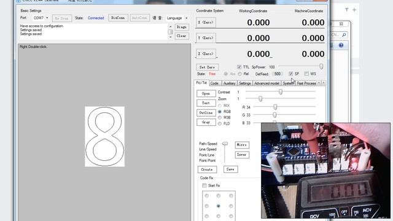The width and height of the screenshot is (393, 221).
Task: Select the top-left anchor radio in Code Fix grid
Action: click(206, 196)
